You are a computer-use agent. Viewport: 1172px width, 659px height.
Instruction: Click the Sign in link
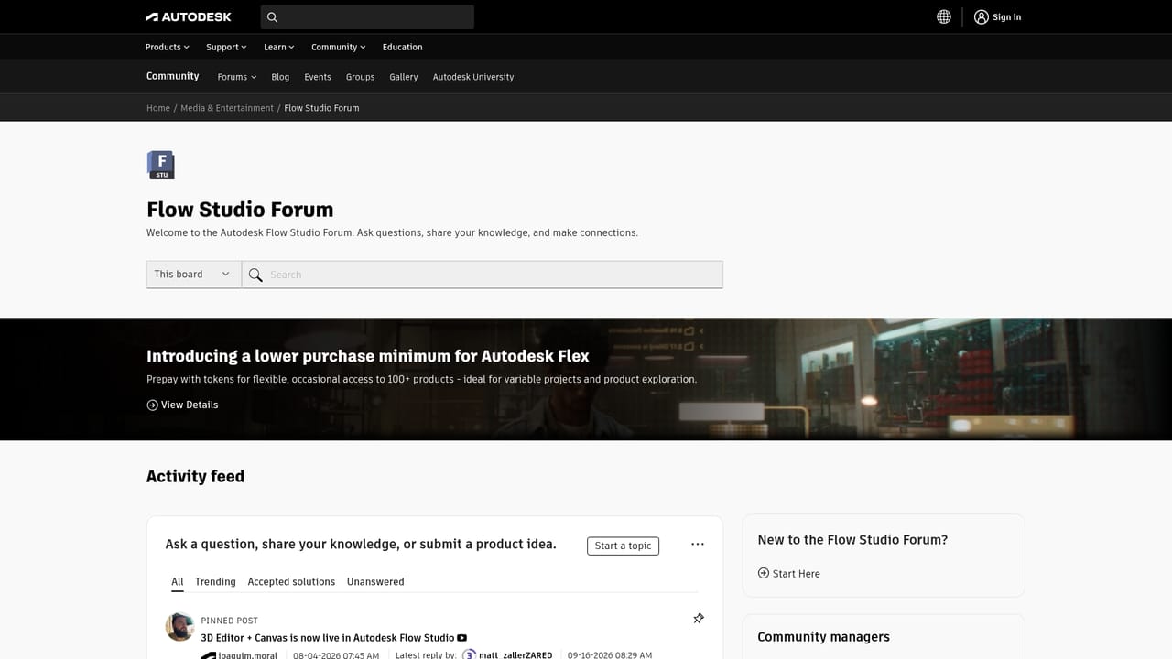pyautogui.click(x=1007, y=16)
